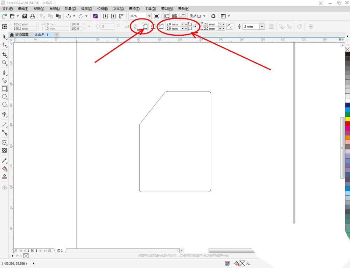The image size is (350, 268).
Task: Toggle the chamfered corner type button
Action: (161, 26)
